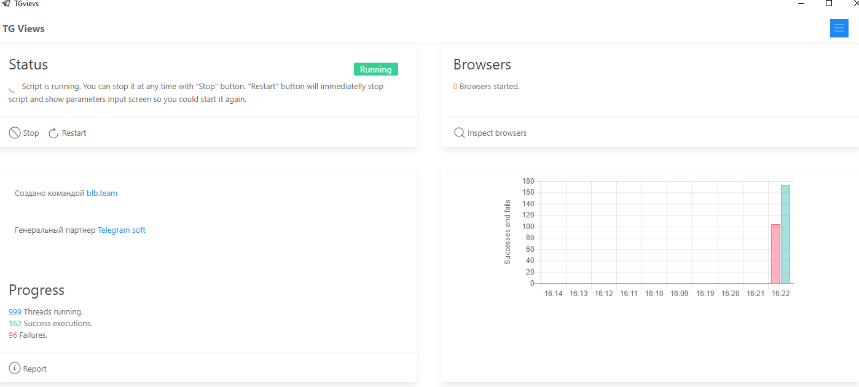Click the green Running status badge
Image resolution: width=859 pixels, height=387 pixels.
[x=375, y=69]
